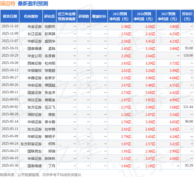The image size is (194, 177).
Task: Click the 最新盈利预测 heading
Action: pos(33,4)
